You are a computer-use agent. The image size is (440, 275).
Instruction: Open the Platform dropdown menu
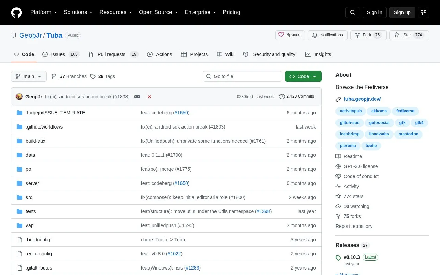pyautogui.click(x=44, y=12)
